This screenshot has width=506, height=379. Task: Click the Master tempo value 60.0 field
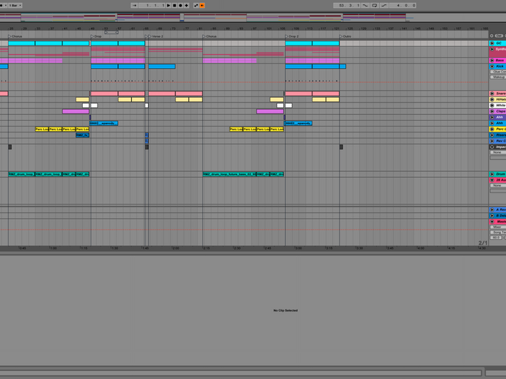click(496, 238)
